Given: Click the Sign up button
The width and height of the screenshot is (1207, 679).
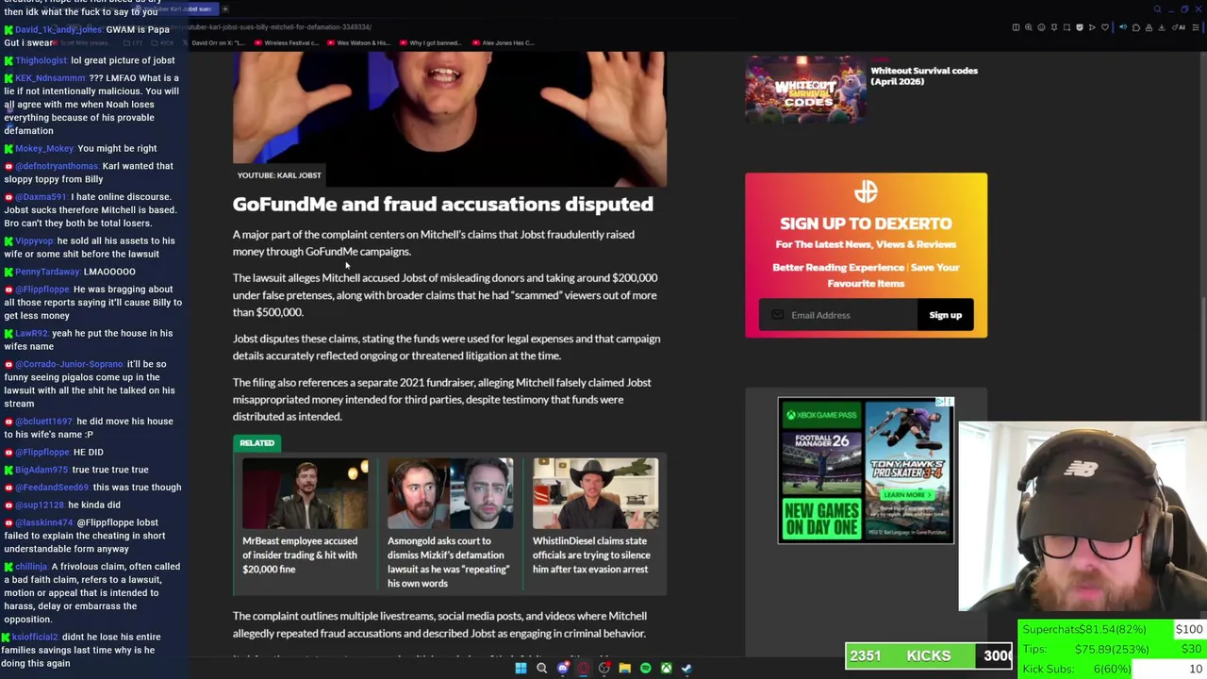Looking at the screenshot, I should [945, 315].
